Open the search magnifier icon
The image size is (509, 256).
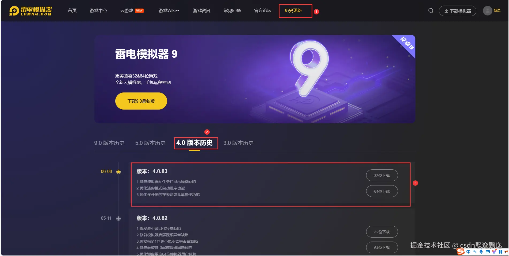click(x=431, y=11)
